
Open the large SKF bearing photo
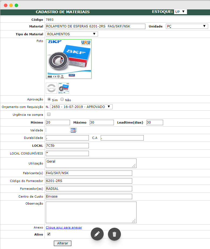pyautogui.click(x=69, y=59)
